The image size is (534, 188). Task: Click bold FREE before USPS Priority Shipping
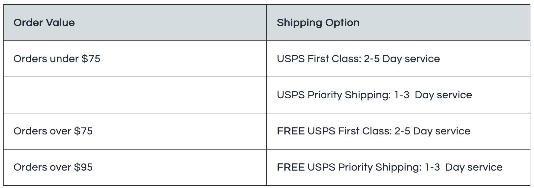point(291,167)
